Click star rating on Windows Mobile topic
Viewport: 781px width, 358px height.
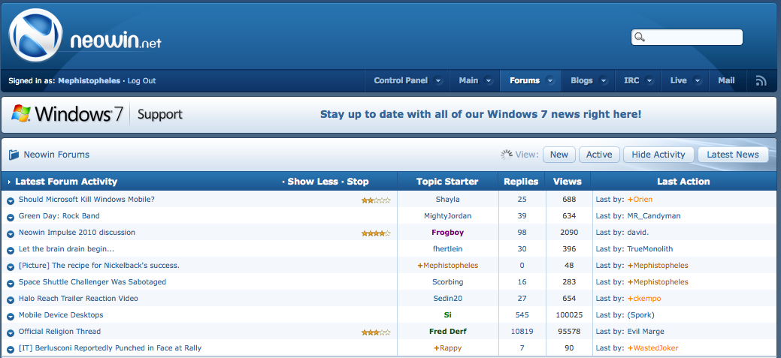376,200
